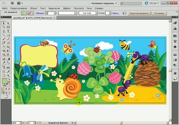Select the Rotate tool
This screenshot has width=179, height=125.
coord(4,47)
